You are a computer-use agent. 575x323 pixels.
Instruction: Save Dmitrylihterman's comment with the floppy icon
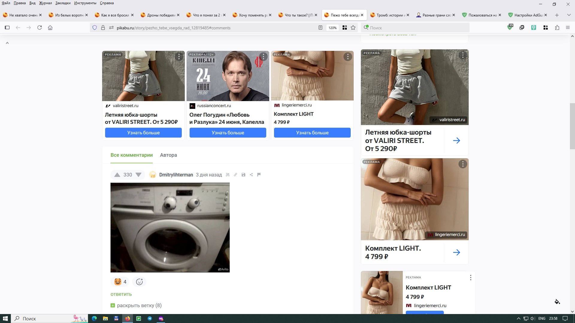pos(243,175)
